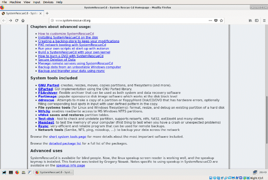This screenshot has width=268, height=180.
Task: Click VirtualBox network indicator
Action: coord(222,178)
